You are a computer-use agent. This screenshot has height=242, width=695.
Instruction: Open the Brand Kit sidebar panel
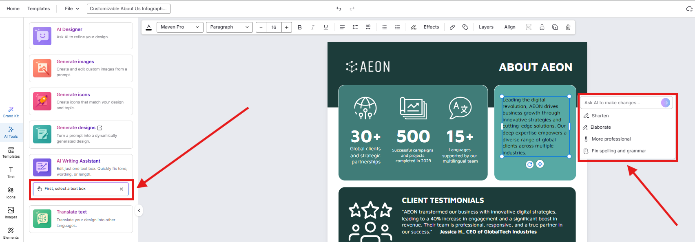pyautogui.click(x=11, y=112)
